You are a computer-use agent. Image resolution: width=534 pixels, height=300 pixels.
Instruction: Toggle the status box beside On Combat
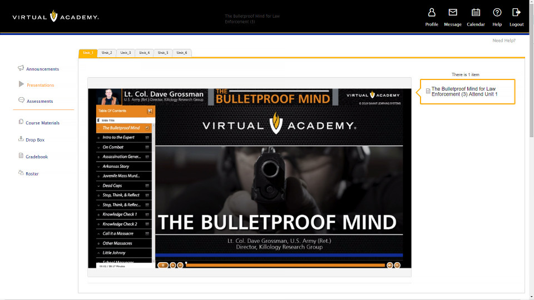pos(147,147)
